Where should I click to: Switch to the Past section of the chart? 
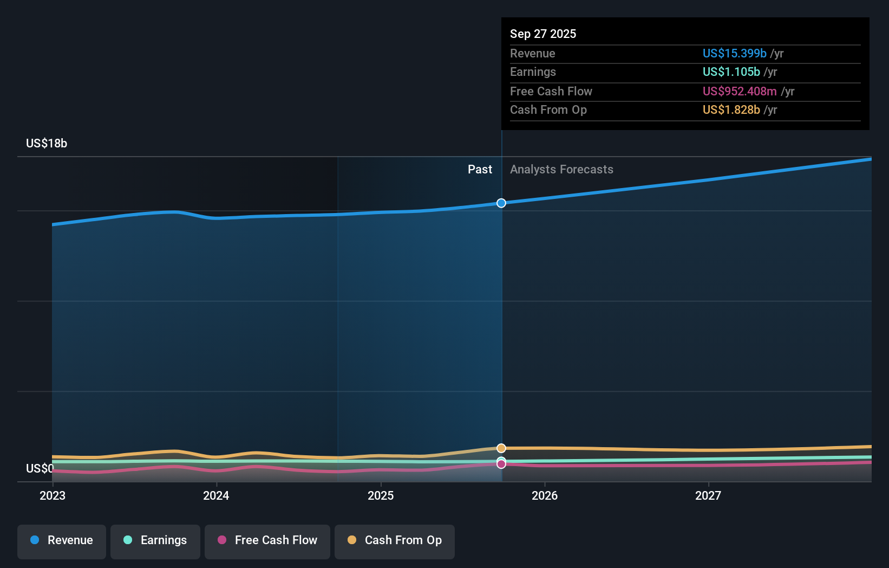click(480, 169)
